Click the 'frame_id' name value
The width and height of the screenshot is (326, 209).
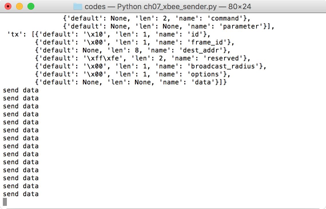(207, 42)
